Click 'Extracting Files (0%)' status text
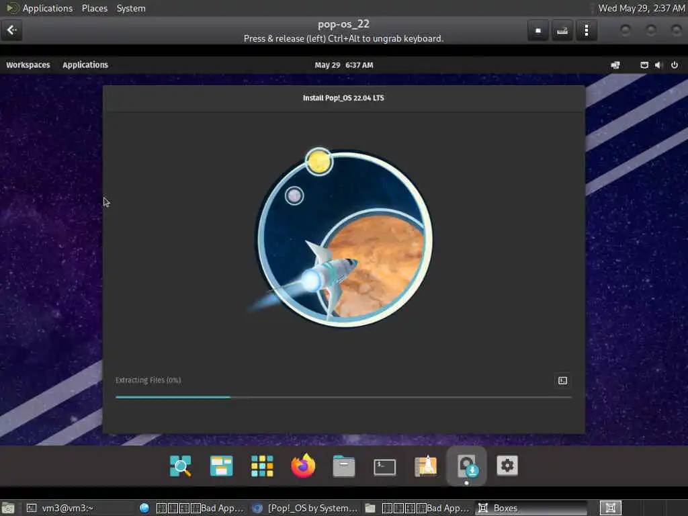This screenshot has width=688, height=516. tap(148, 380)
